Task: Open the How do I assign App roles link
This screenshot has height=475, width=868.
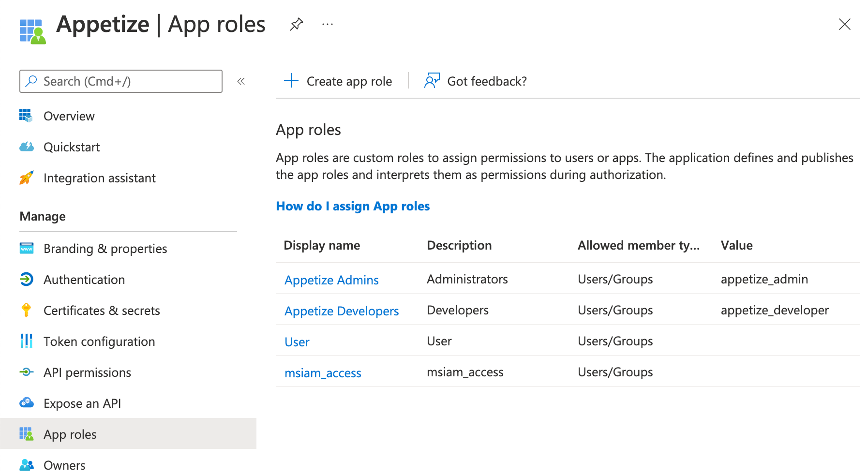Action: pyautogui.click(x=353, y=207)
